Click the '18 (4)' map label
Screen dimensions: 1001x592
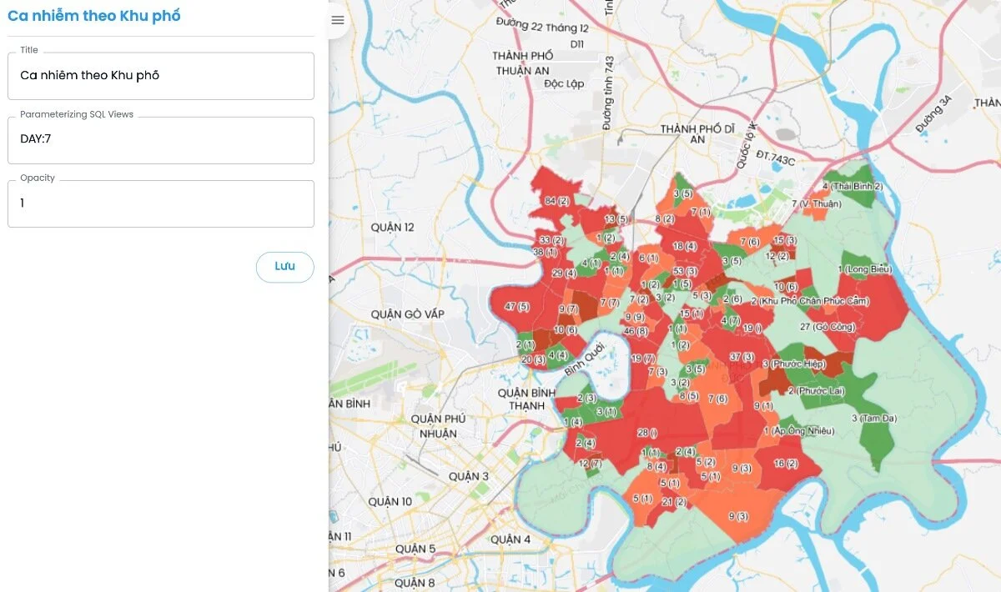point(685,246)
